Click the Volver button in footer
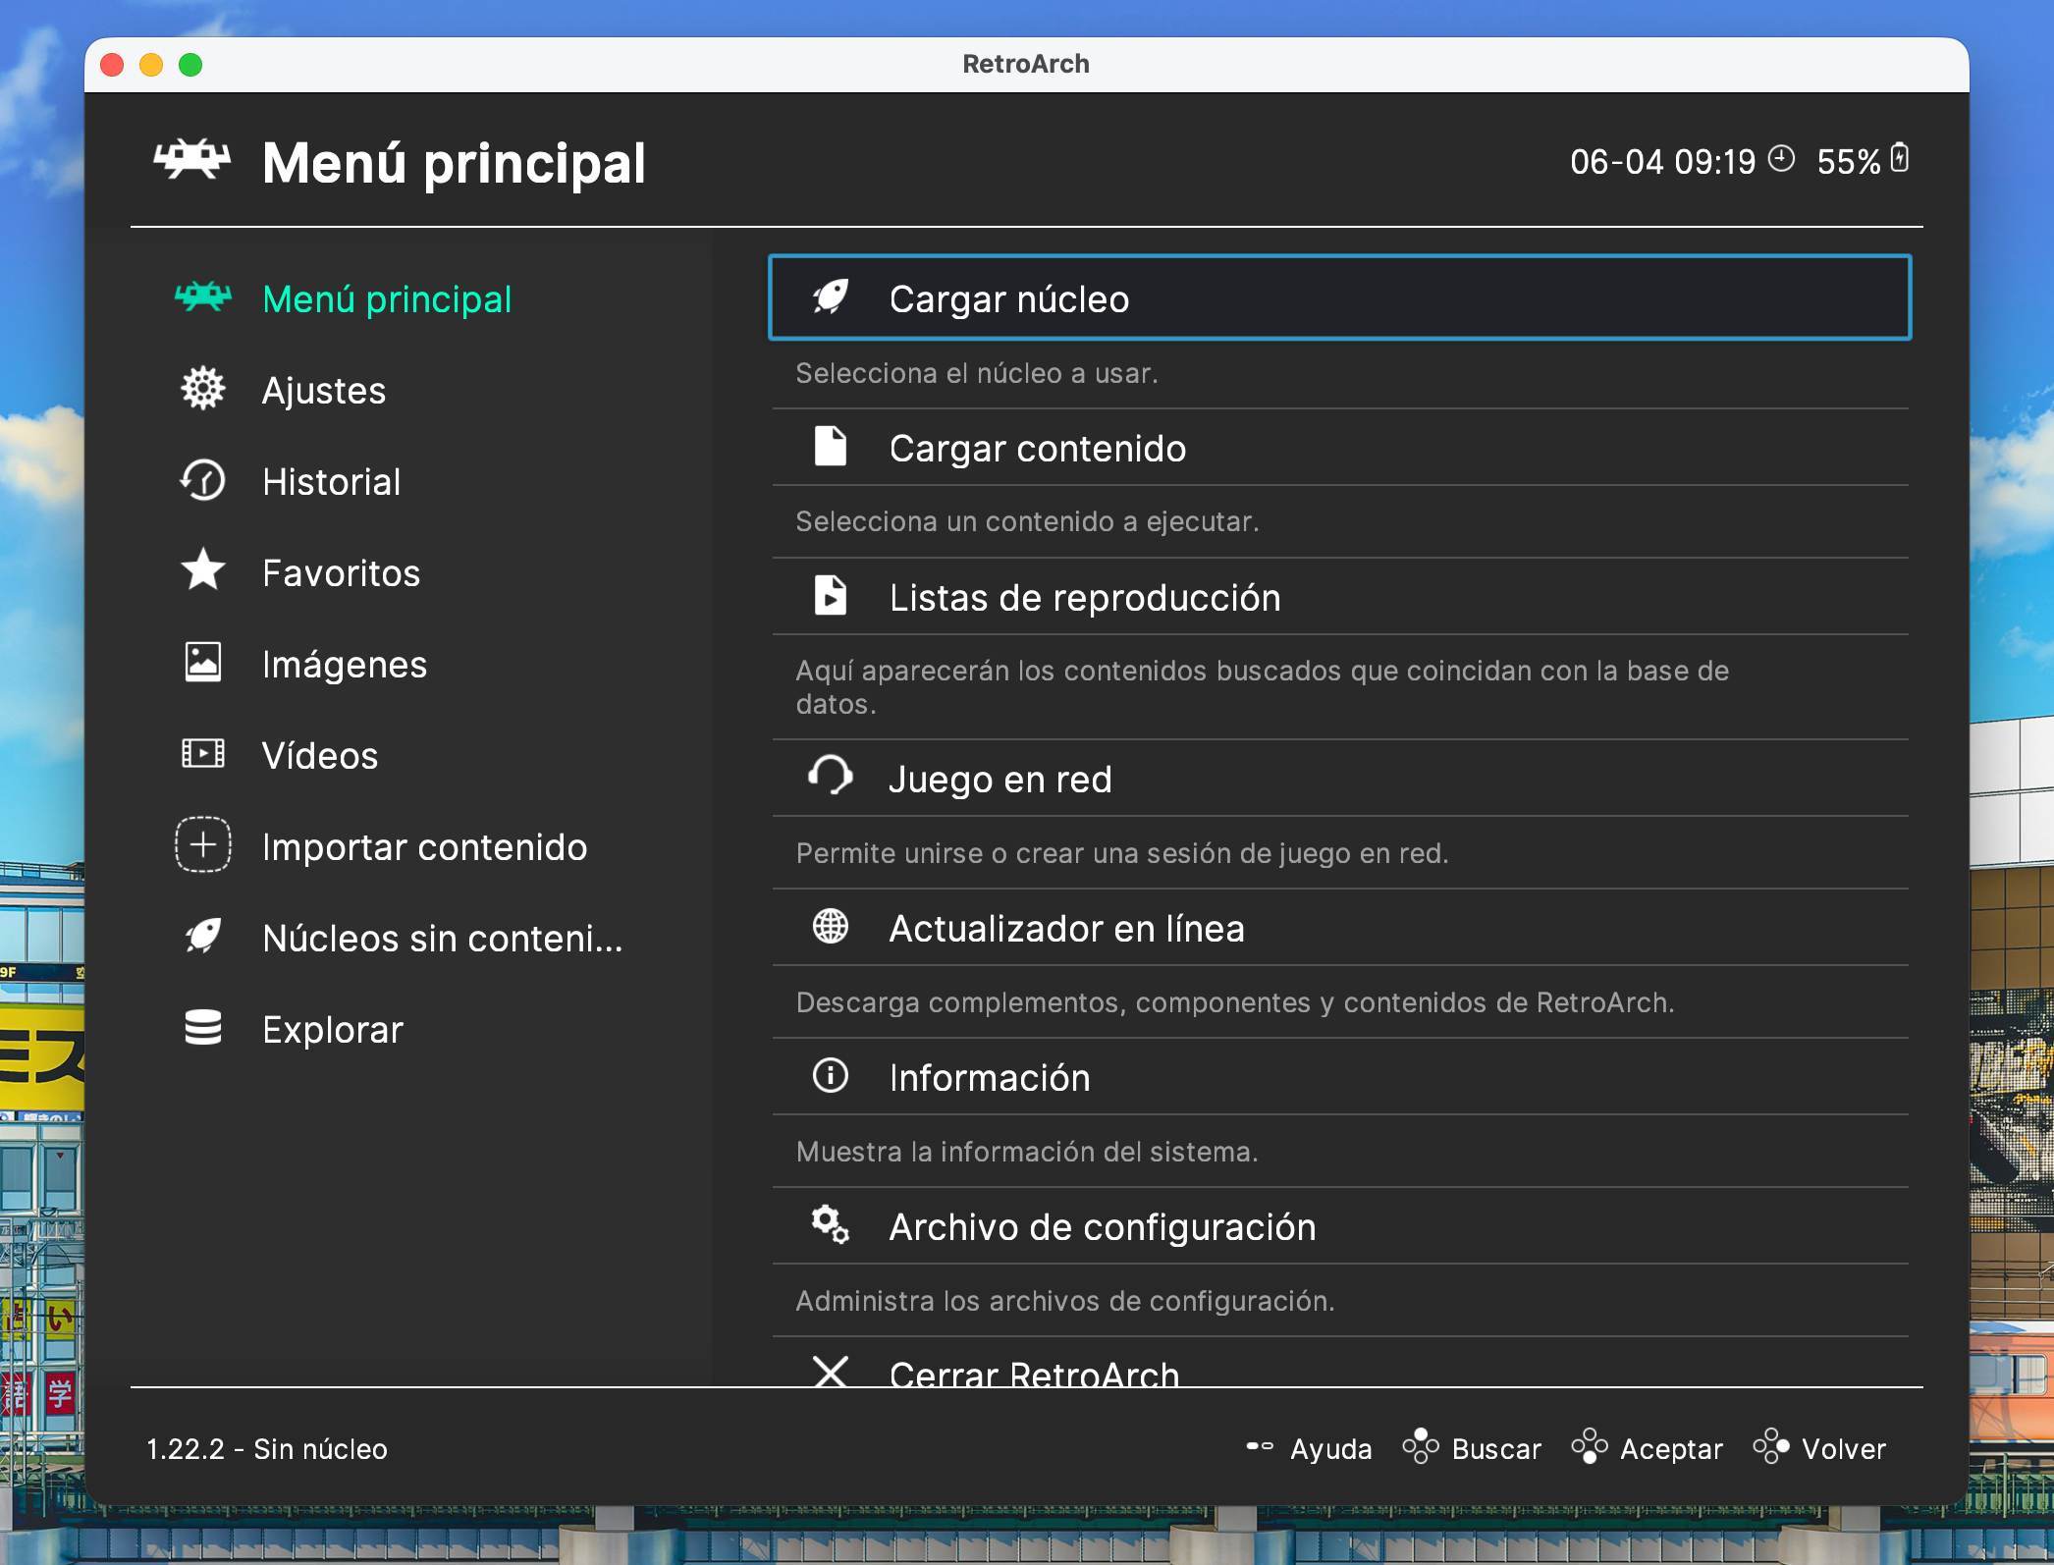 click(1842, 1449)
